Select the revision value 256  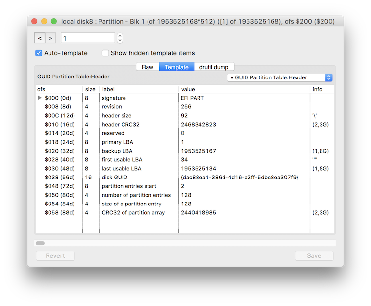point(186,106)
